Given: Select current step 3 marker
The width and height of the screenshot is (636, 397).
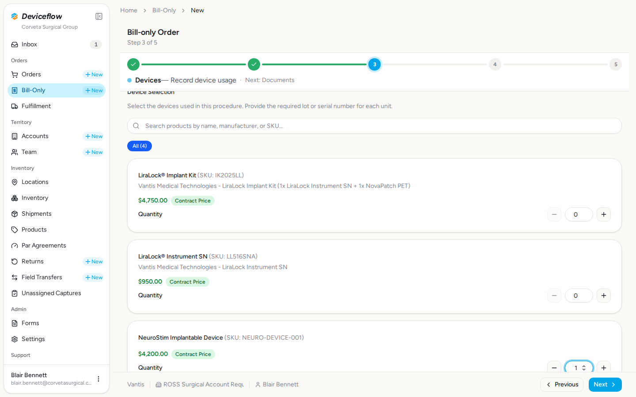Looking at the screenshot, I should [375, 64].
